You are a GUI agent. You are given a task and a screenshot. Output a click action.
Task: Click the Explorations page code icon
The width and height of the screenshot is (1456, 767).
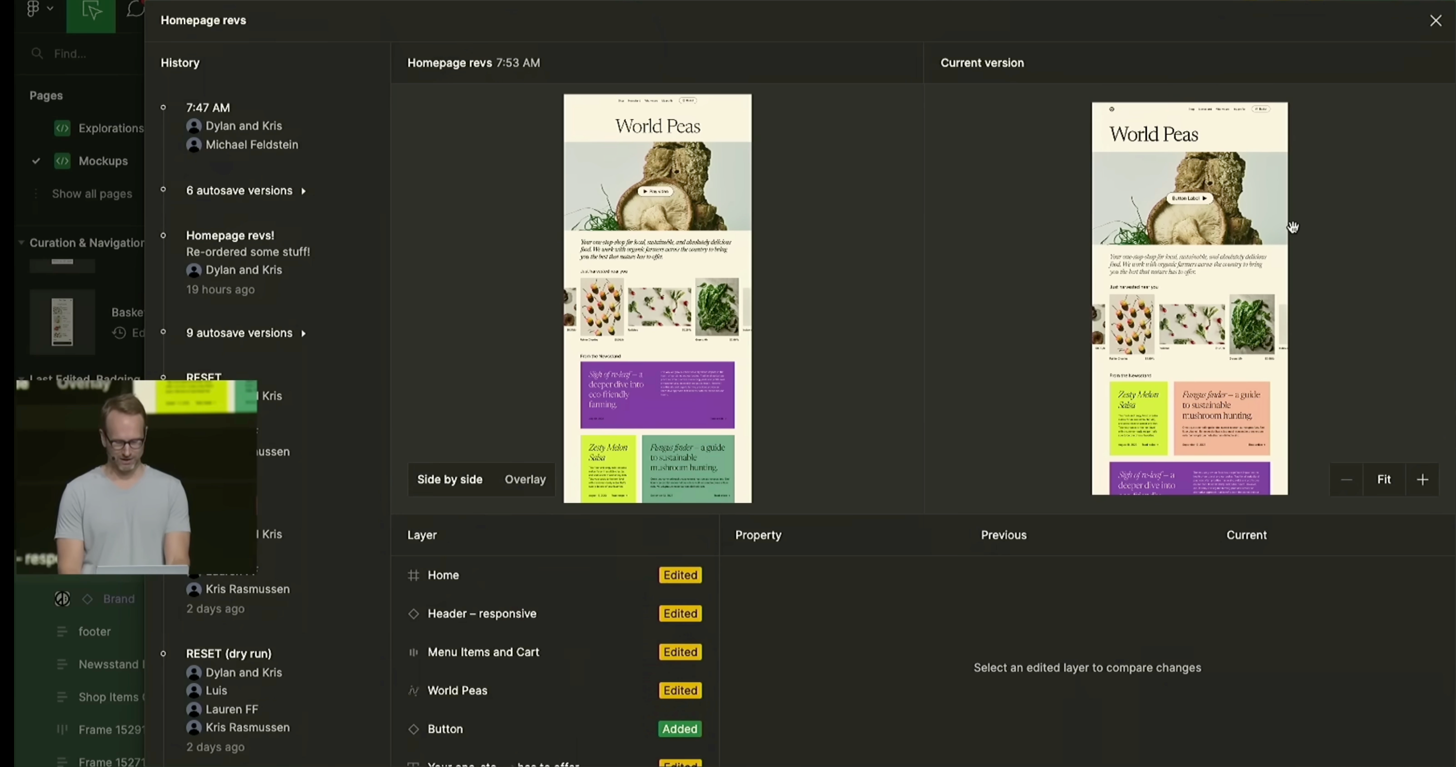pos(62,128)
